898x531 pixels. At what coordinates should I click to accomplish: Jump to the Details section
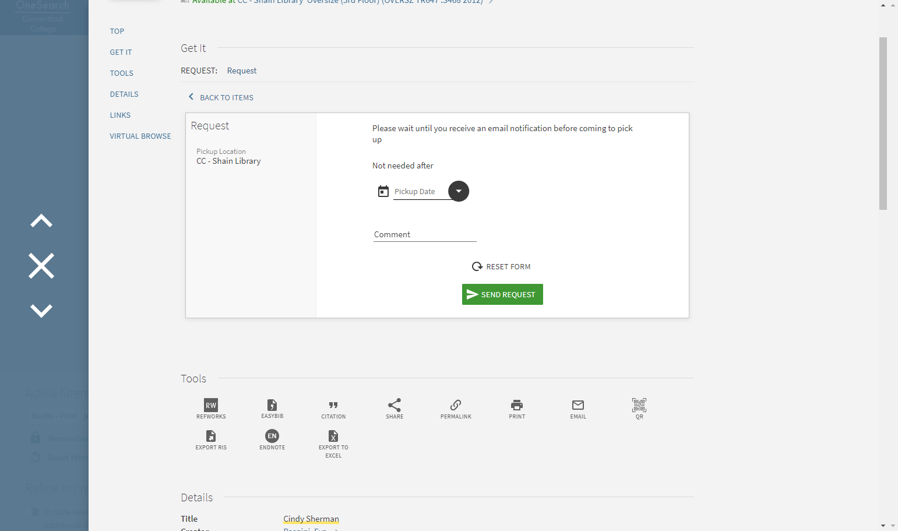click(x=124, y=94)
